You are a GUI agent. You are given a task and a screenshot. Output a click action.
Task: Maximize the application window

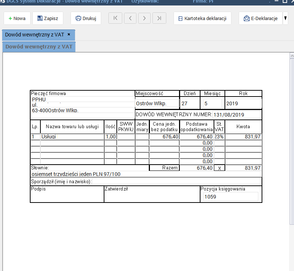(x=285, y=1)
